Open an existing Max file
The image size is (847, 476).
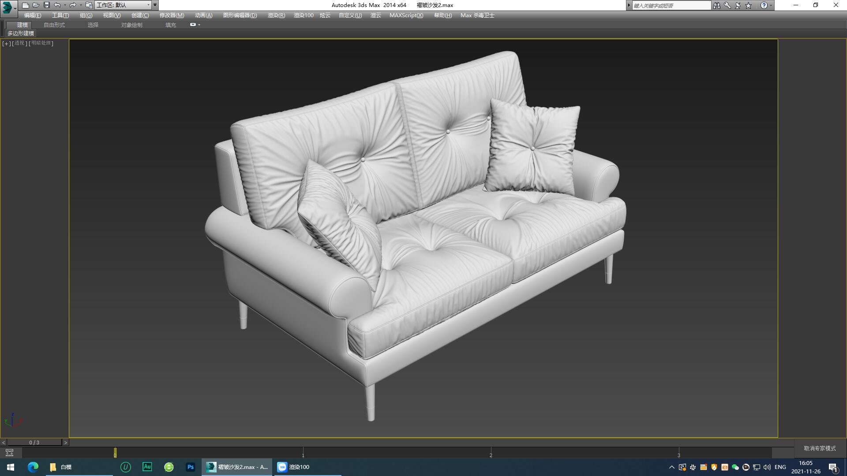click(x=36, y=5)
